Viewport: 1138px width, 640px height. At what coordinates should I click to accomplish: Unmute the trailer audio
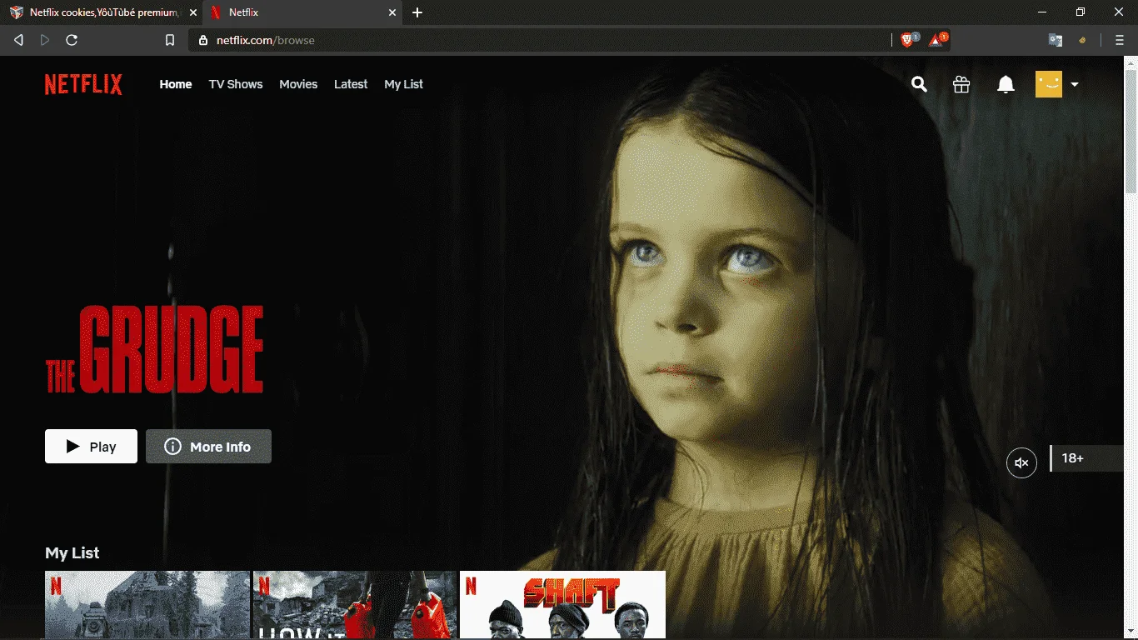[x=1021, y=462]
